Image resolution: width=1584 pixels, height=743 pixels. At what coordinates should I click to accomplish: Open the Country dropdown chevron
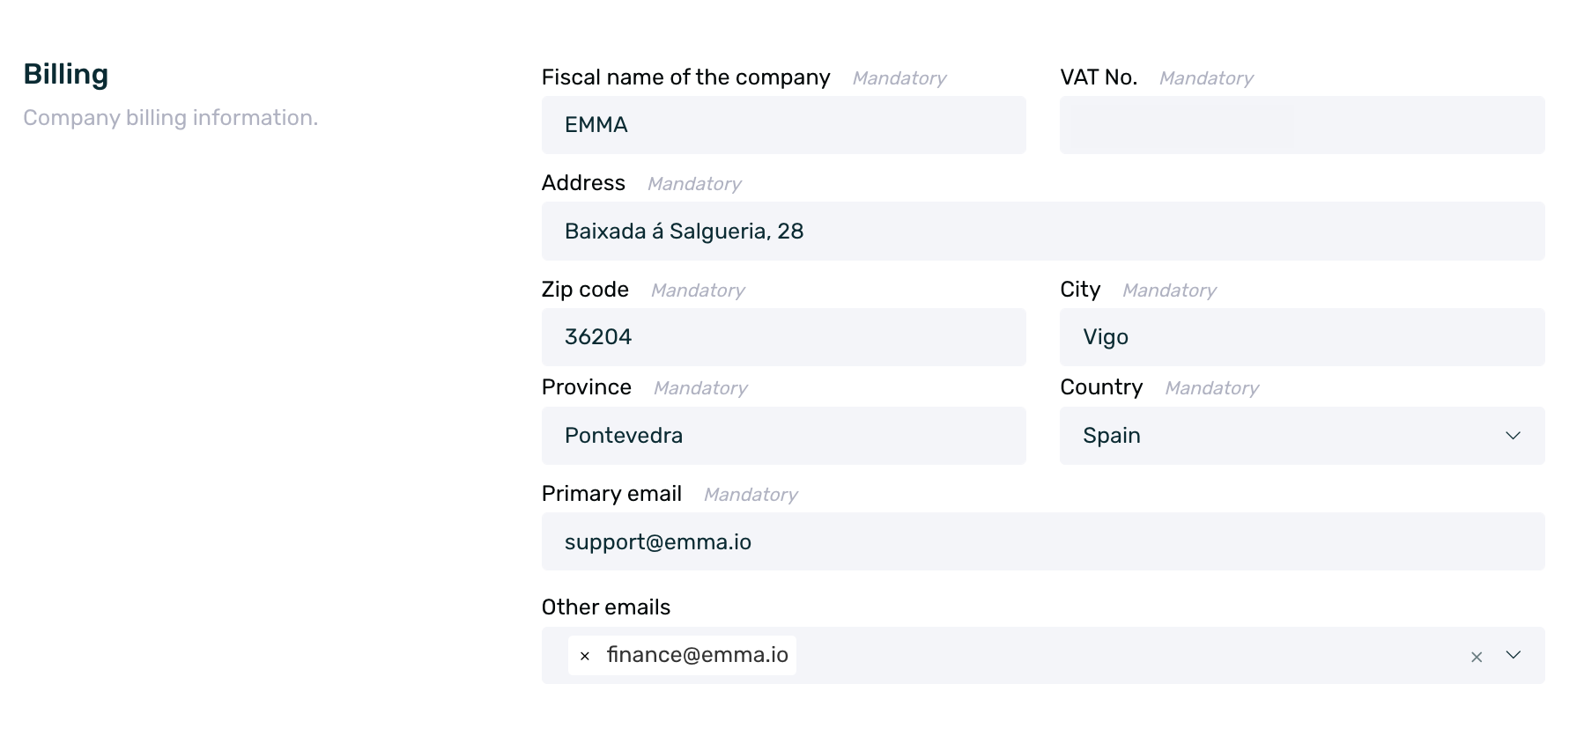[1514, 436]
